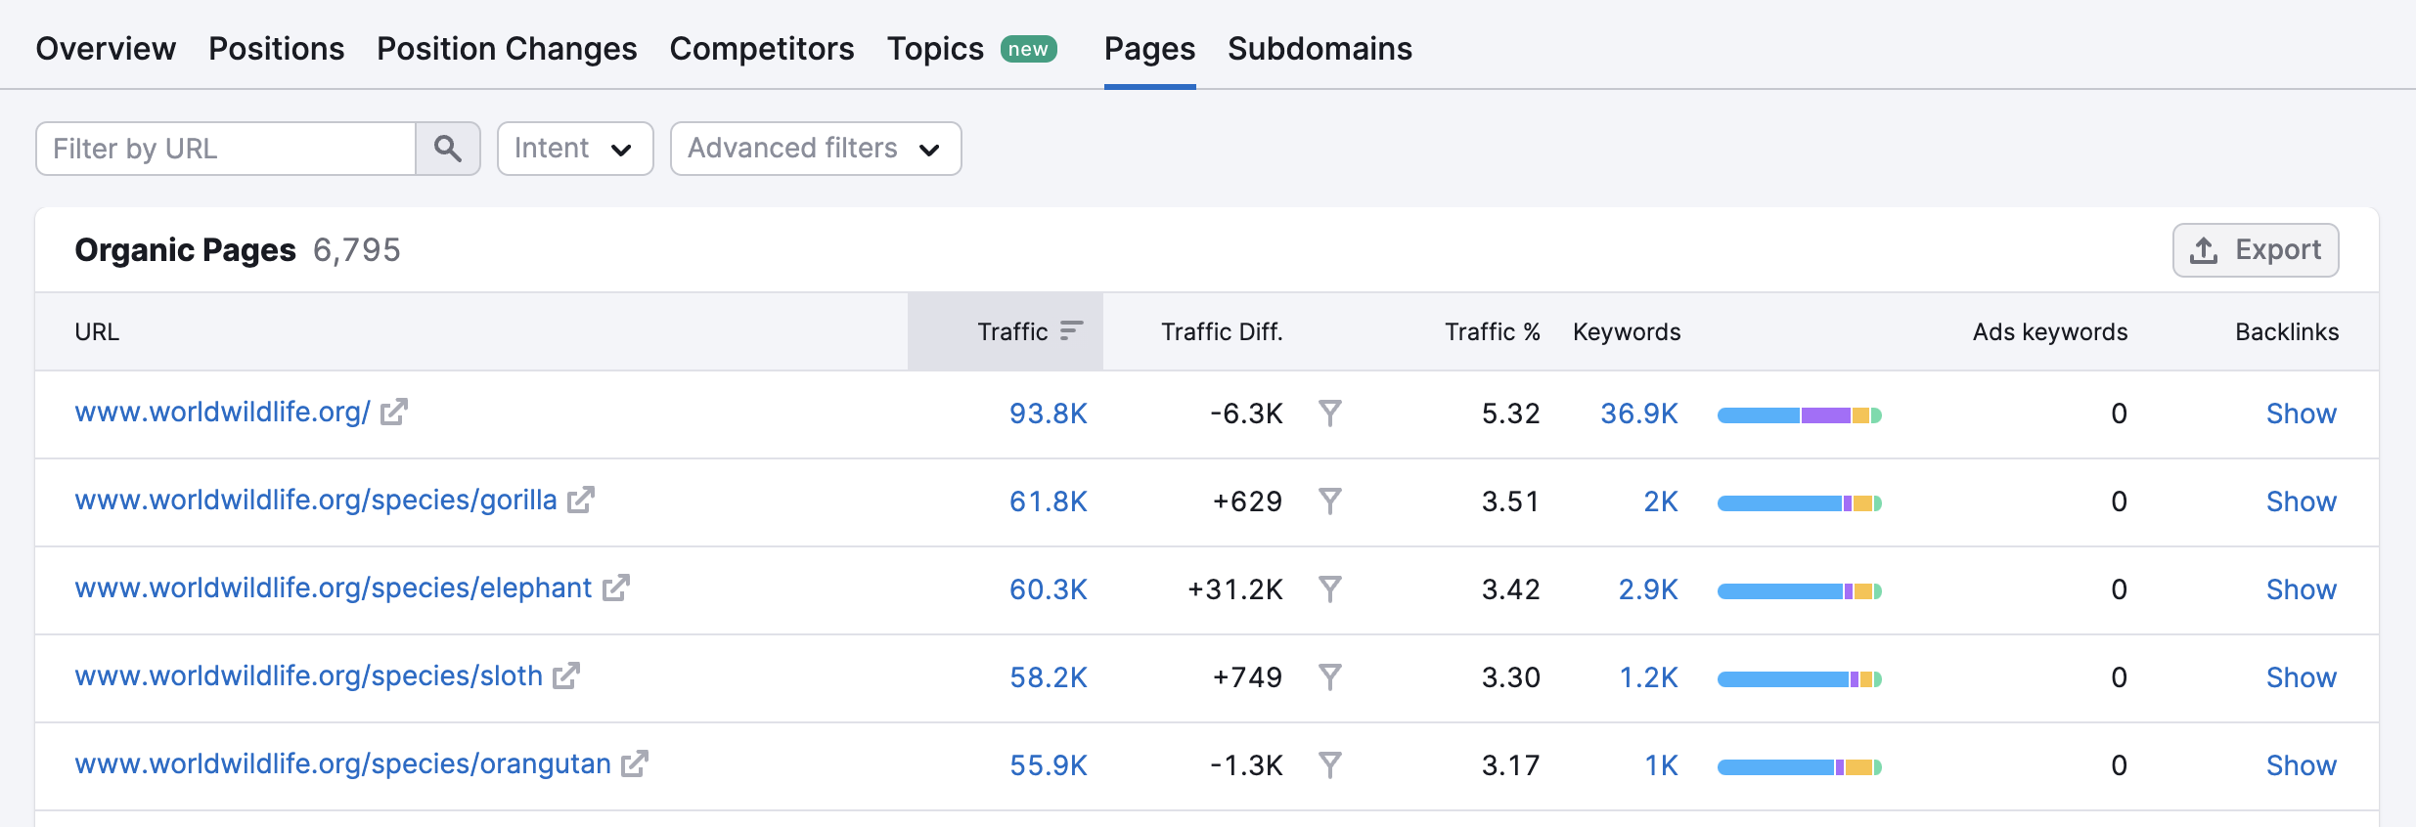Image resolution: width=2416 pixels, height=827 pixels.
Task: Click the search magnifier icon beside URL filter
Action: click(448, 149)
